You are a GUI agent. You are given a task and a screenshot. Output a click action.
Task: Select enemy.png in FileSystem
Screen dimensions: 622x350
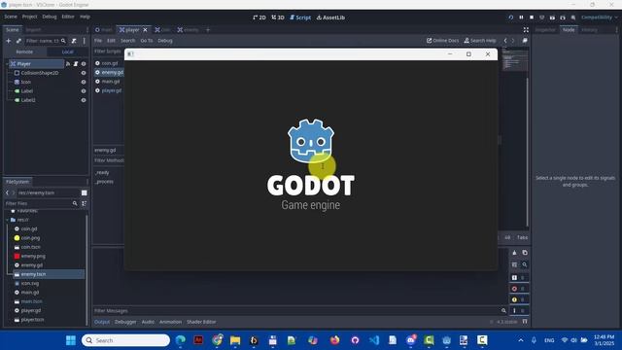coord(32,256)
